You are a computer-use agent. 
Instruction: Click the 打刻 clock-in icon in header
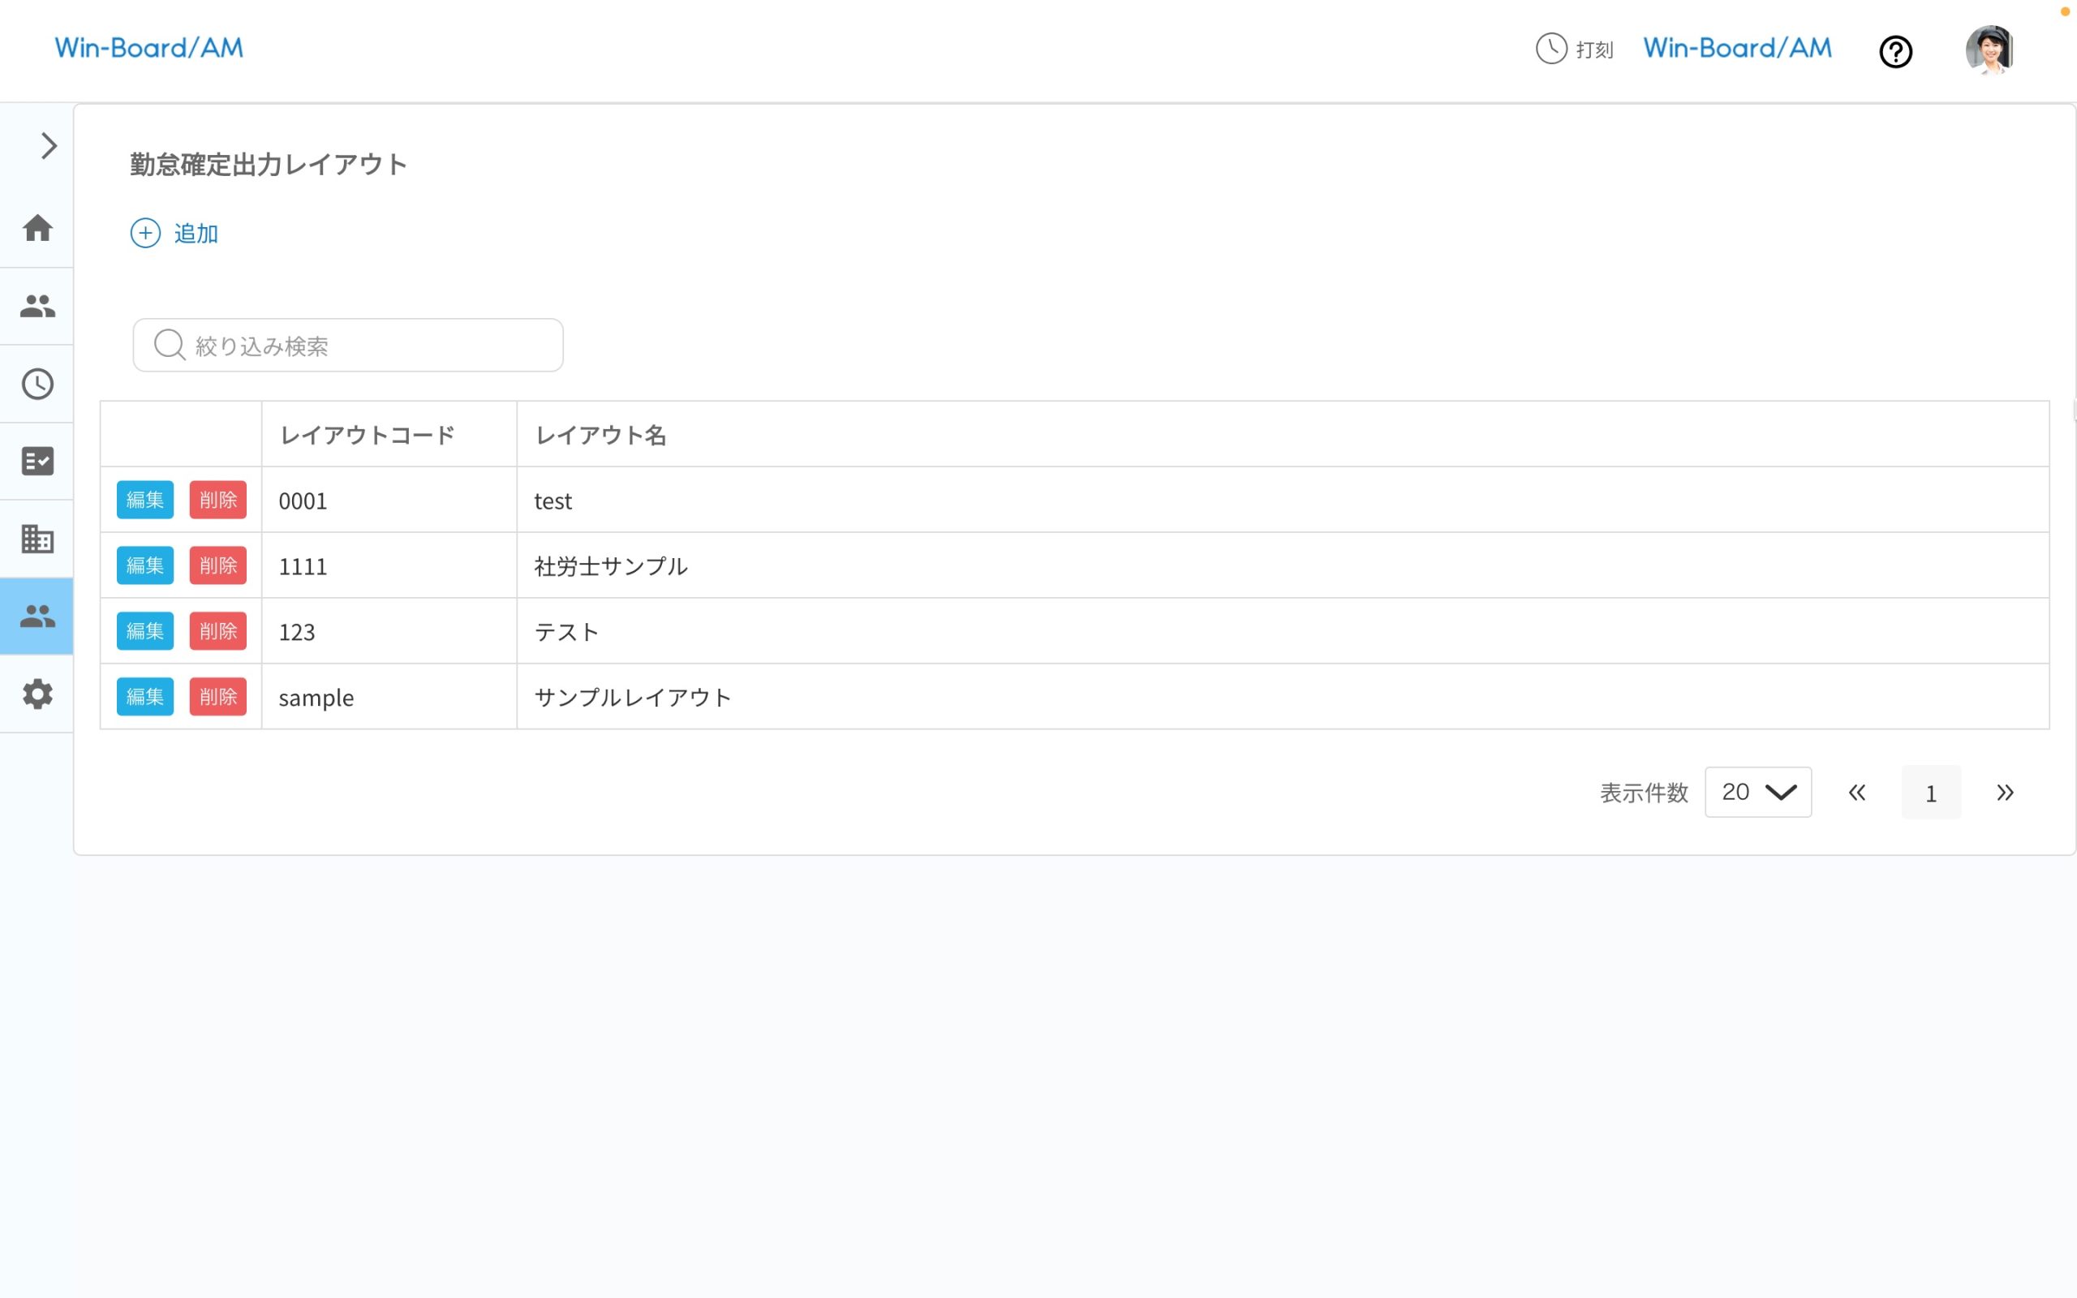(x=1550, y=49)
